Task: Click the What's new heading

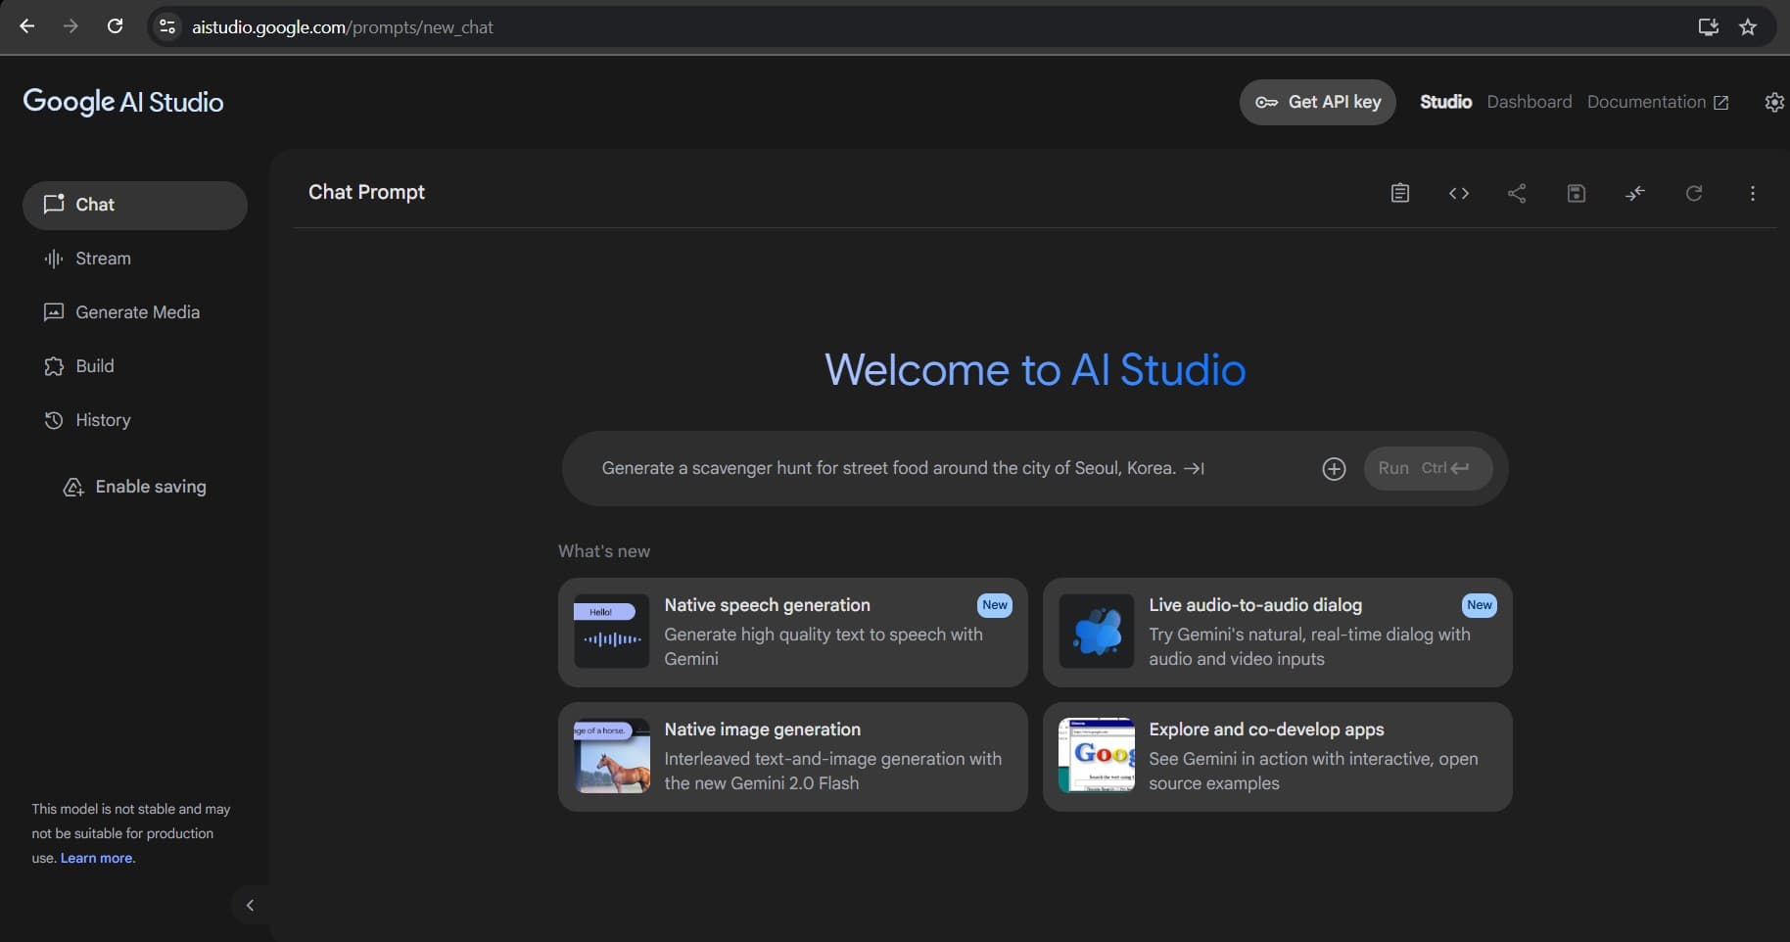Action: [x=604, y=551]
